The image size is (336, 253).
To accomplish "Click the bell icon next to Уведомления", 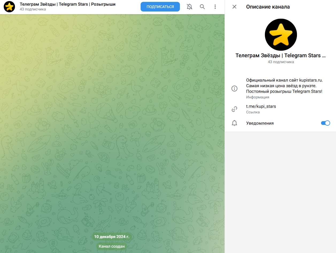I will (234, 123).
